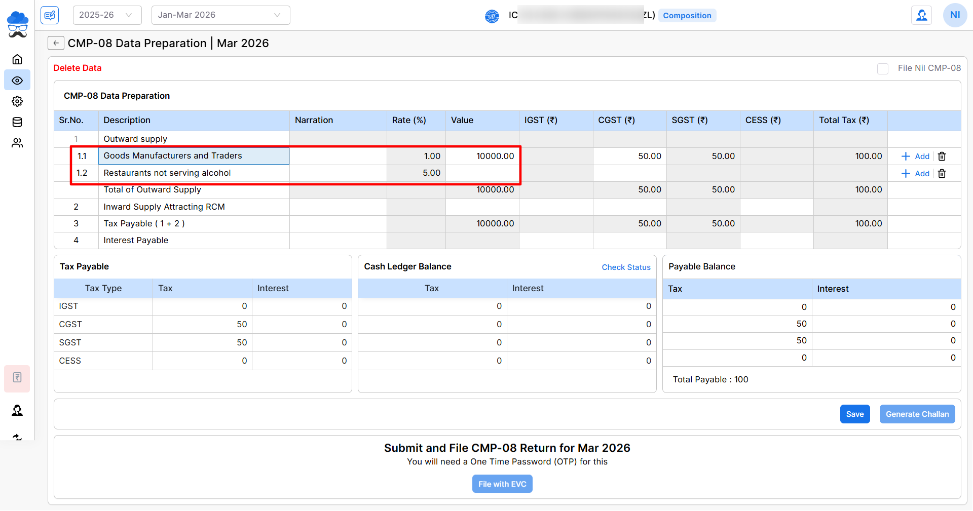Image resolution: width=973 pixels, height=511 pixels.
Task: Delete the Goods Manufacturers and Traders row
Action: [942, 156]
